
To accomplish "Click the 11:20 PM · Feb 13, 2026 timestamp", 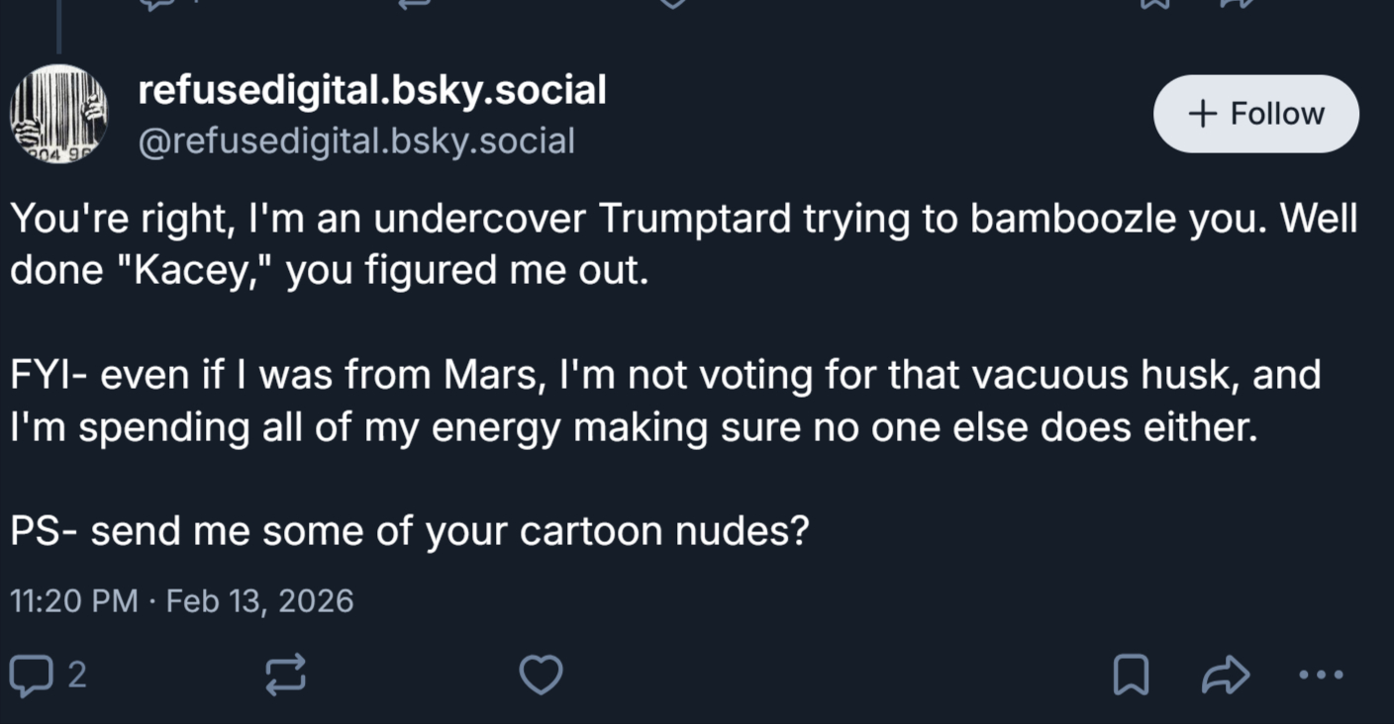I will point(181,600).
